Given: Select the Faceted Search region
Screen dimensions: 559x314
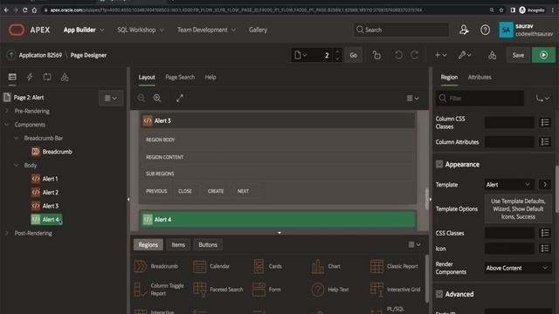Looking at the screenshot, I should point(217,290).
